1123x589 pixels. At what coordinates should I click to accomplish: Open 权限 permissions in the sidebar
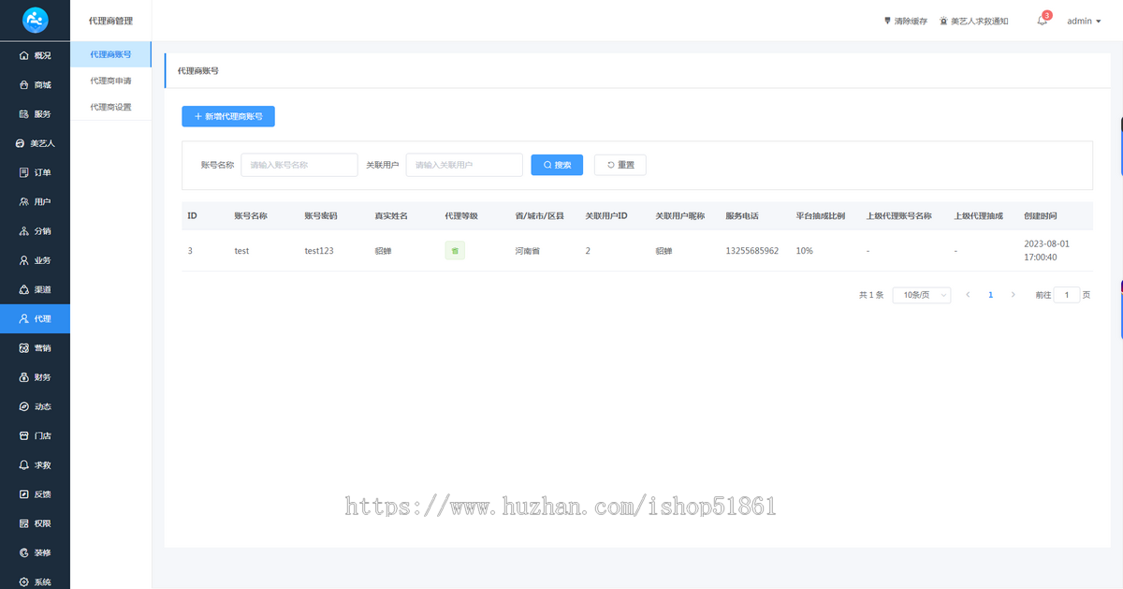(x=35, y=523)
